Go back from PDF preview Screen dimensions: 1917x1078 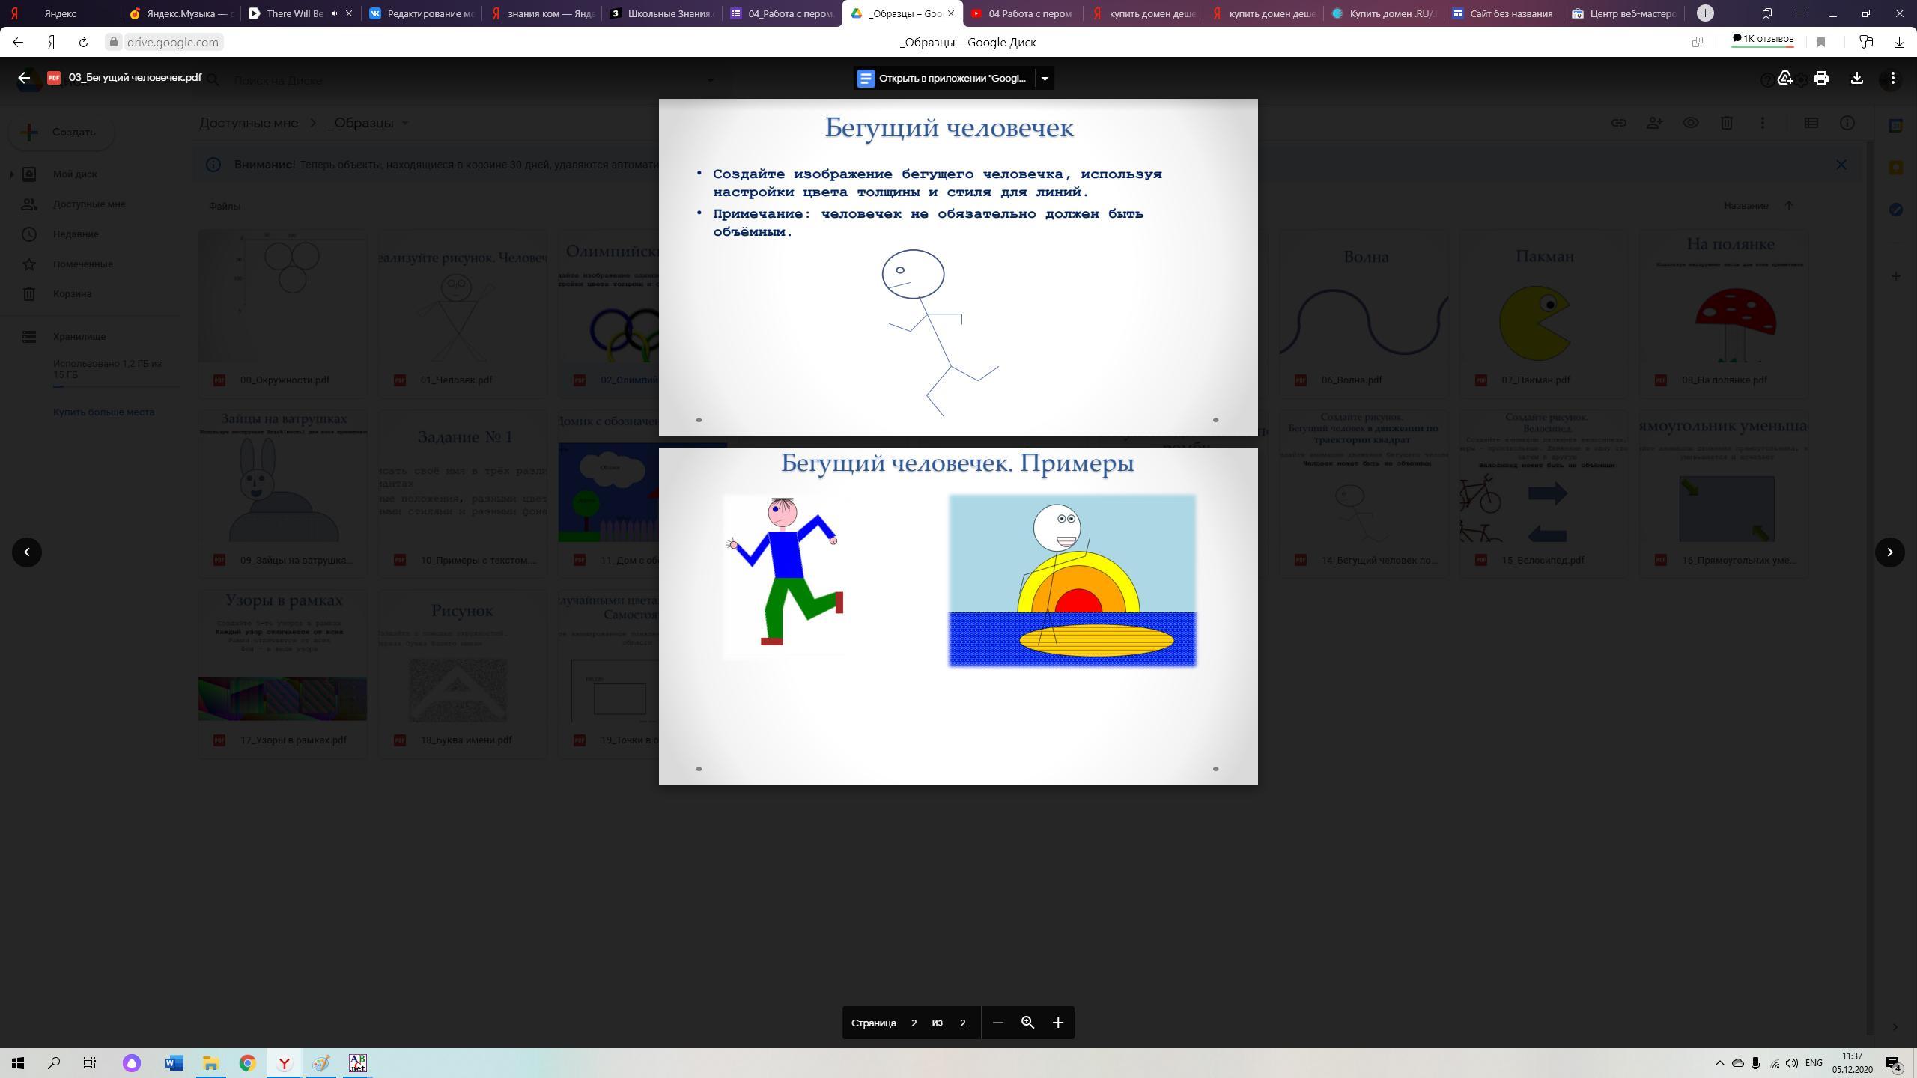pyautogui.click(x=24, y=78)
